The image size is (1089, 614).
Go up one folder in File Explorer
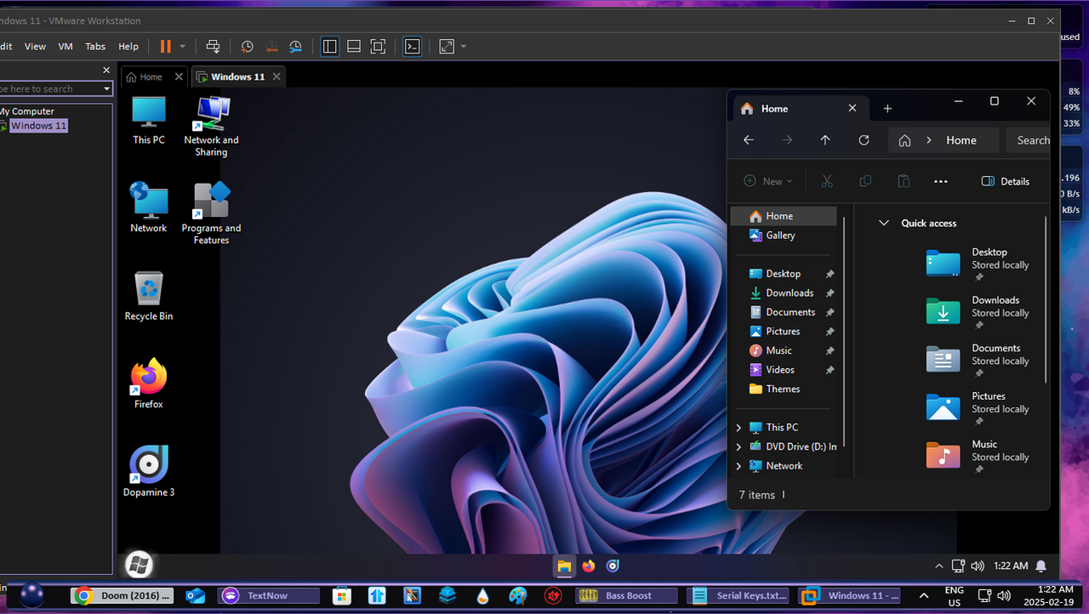click(x=825, y=140)
